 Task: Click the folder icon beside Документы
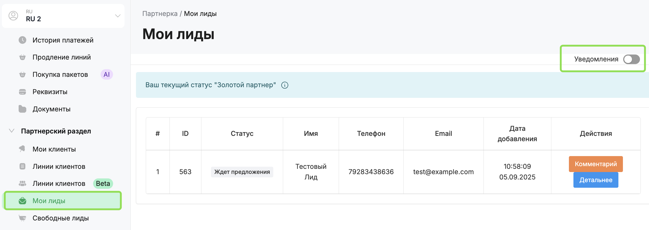22,109
